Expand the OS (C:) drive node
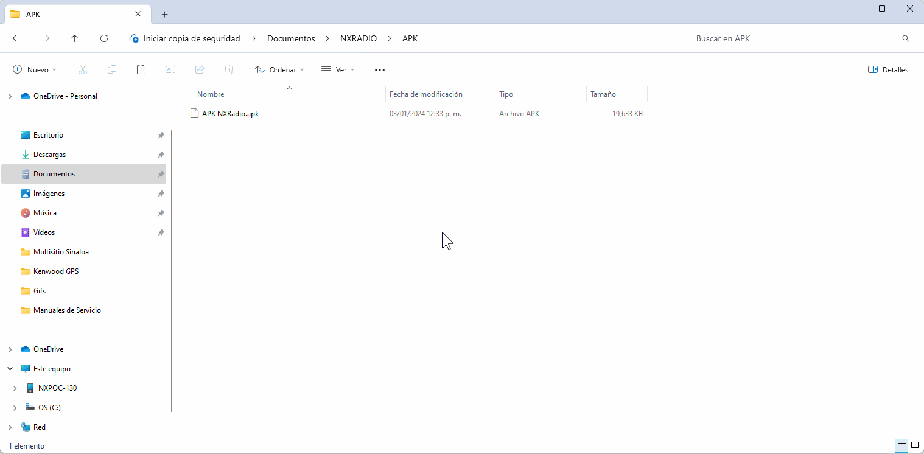Viewport: 924px width, 454px height. coord(15,408)
